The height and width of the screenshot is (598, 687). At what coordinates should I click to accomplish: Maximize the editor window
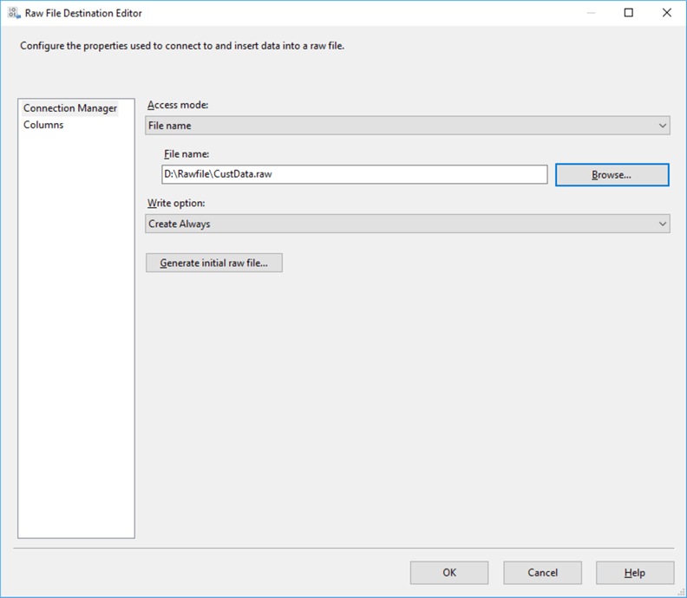click(x=629, y=13)
